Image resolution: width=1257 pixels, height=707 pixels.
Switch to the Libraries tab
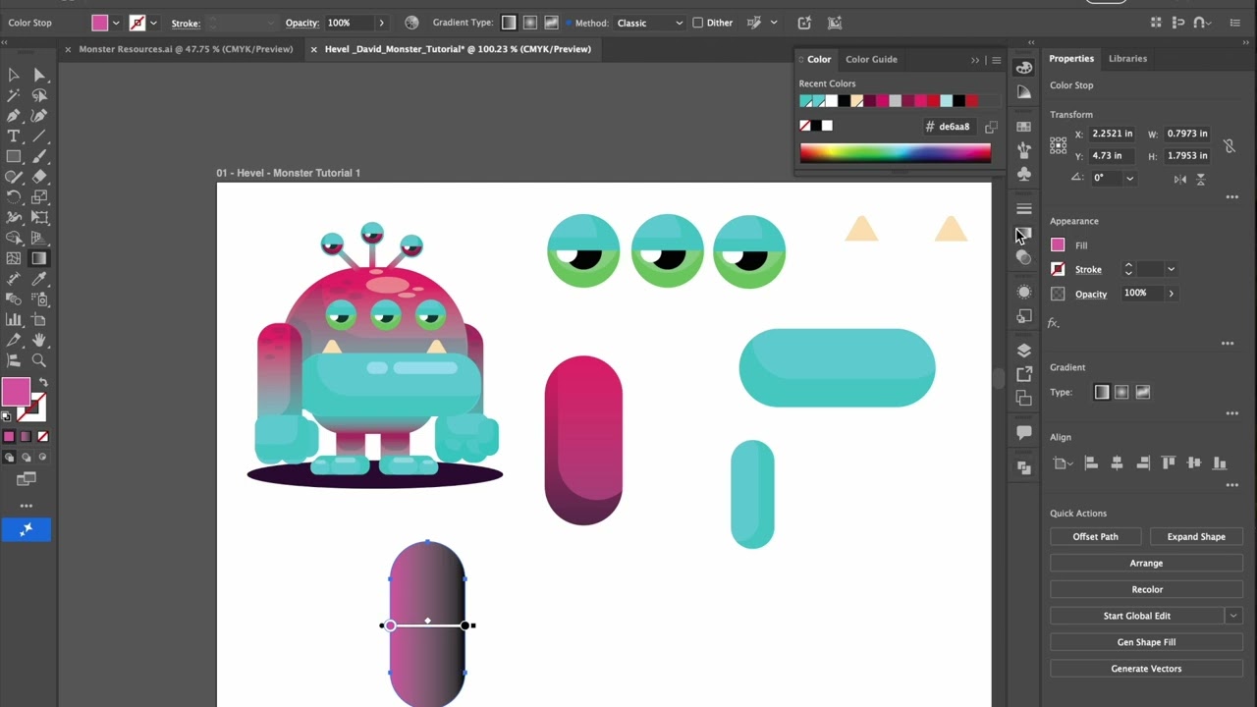pyautogui.click(x=1127, y=59)
